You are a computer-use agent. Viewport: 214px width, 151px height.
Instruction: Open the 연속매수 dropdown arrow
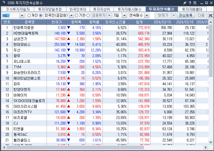(x=147, y=15)
